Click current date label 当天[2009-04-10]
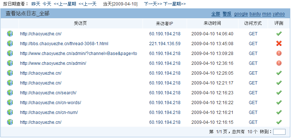Image resolution: width=291 pixels, height=138 pixels. pos(120,4)
